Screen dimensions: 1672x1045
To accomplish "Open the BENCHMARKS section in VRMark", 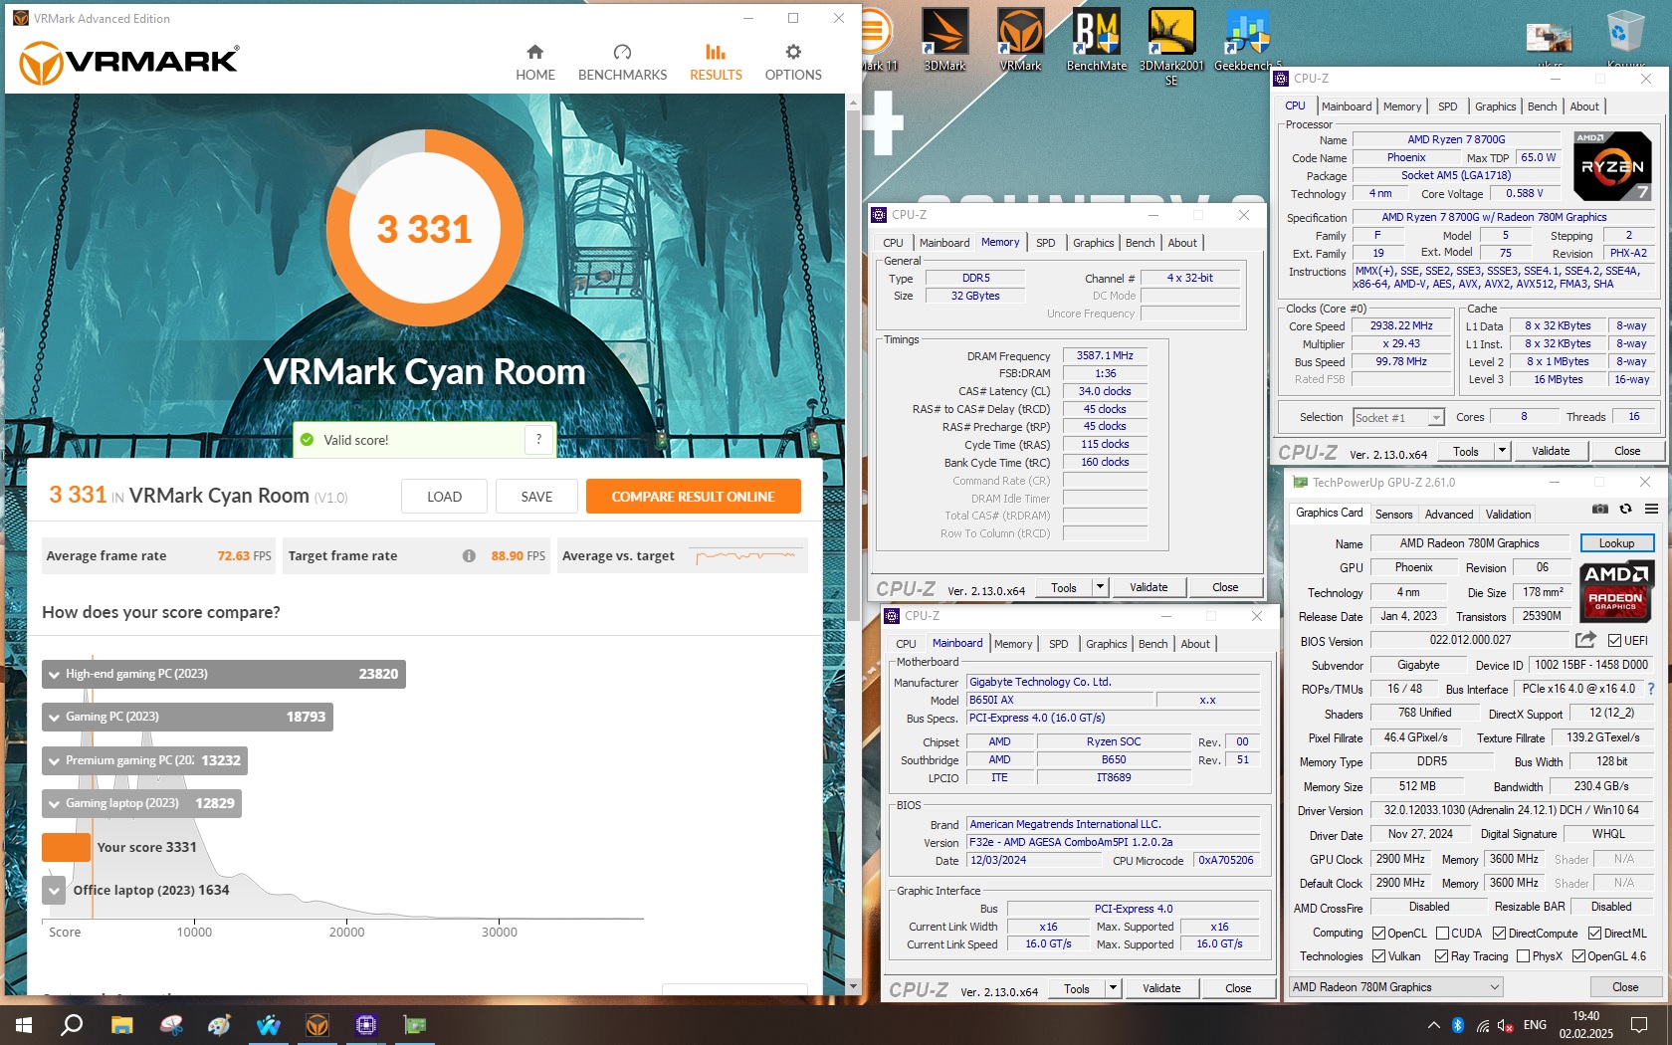I will (x=622, y=62).
